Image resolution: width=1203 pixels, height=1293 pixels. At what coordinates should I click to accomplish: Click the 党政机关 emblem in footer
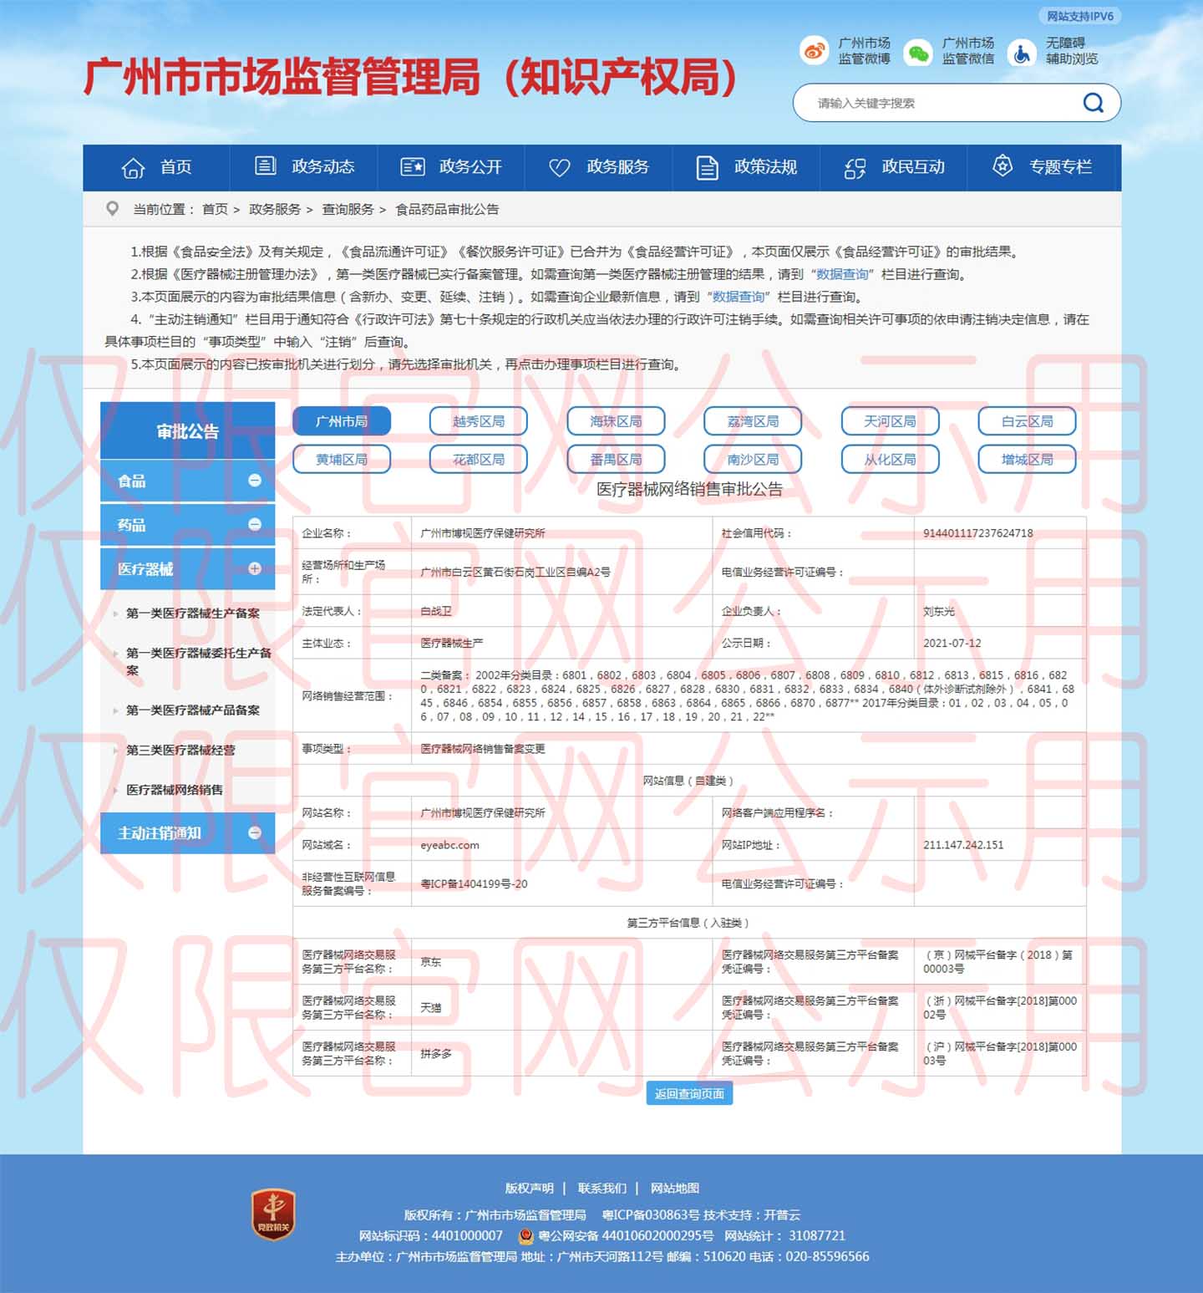coord(273,1214)
